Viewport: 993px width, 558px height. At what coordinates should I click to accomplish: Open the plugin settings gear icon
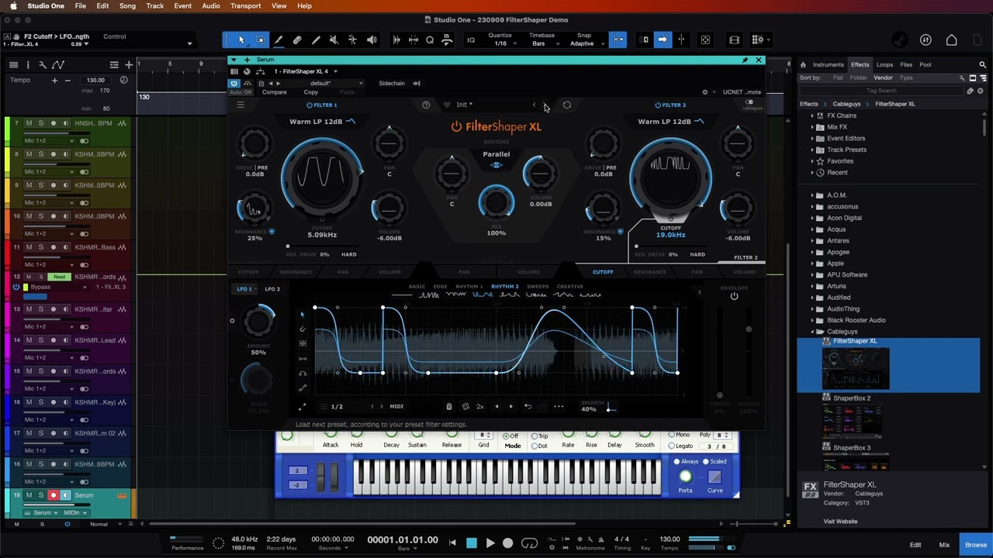tap(704, 92)
